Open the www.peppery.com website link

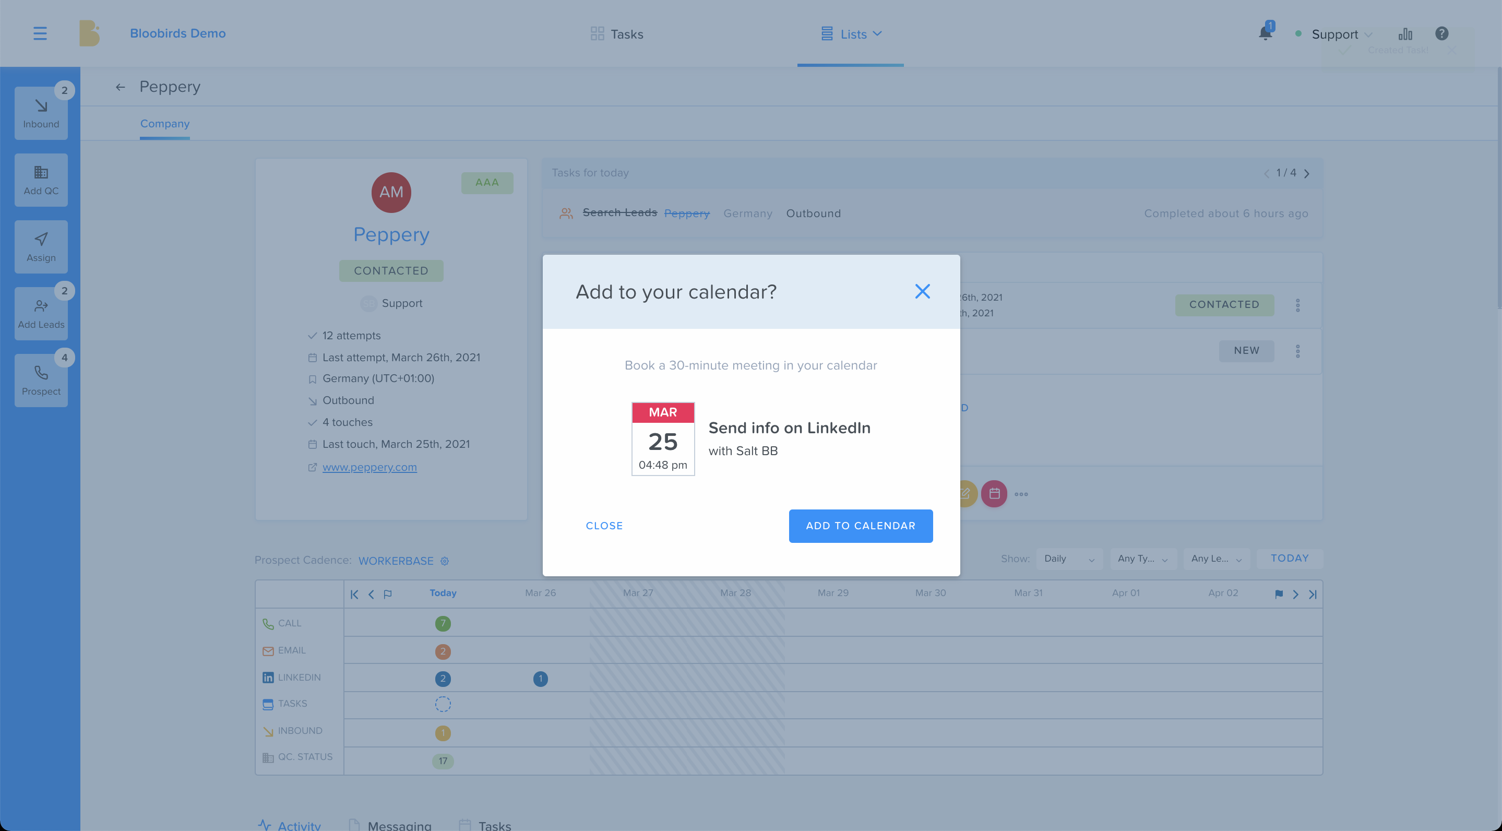point(369,467)
